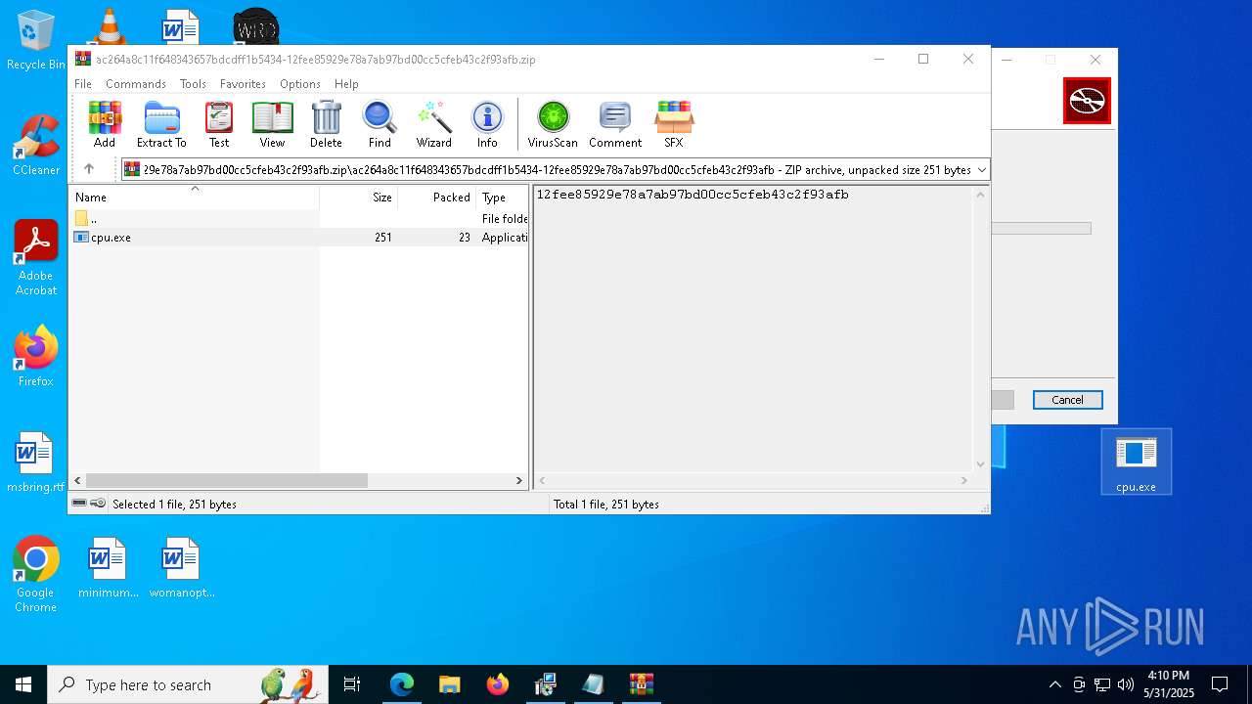Start VirusScan on the archive
Viewport: 1252px width, 704px height.
pos(553,124)
